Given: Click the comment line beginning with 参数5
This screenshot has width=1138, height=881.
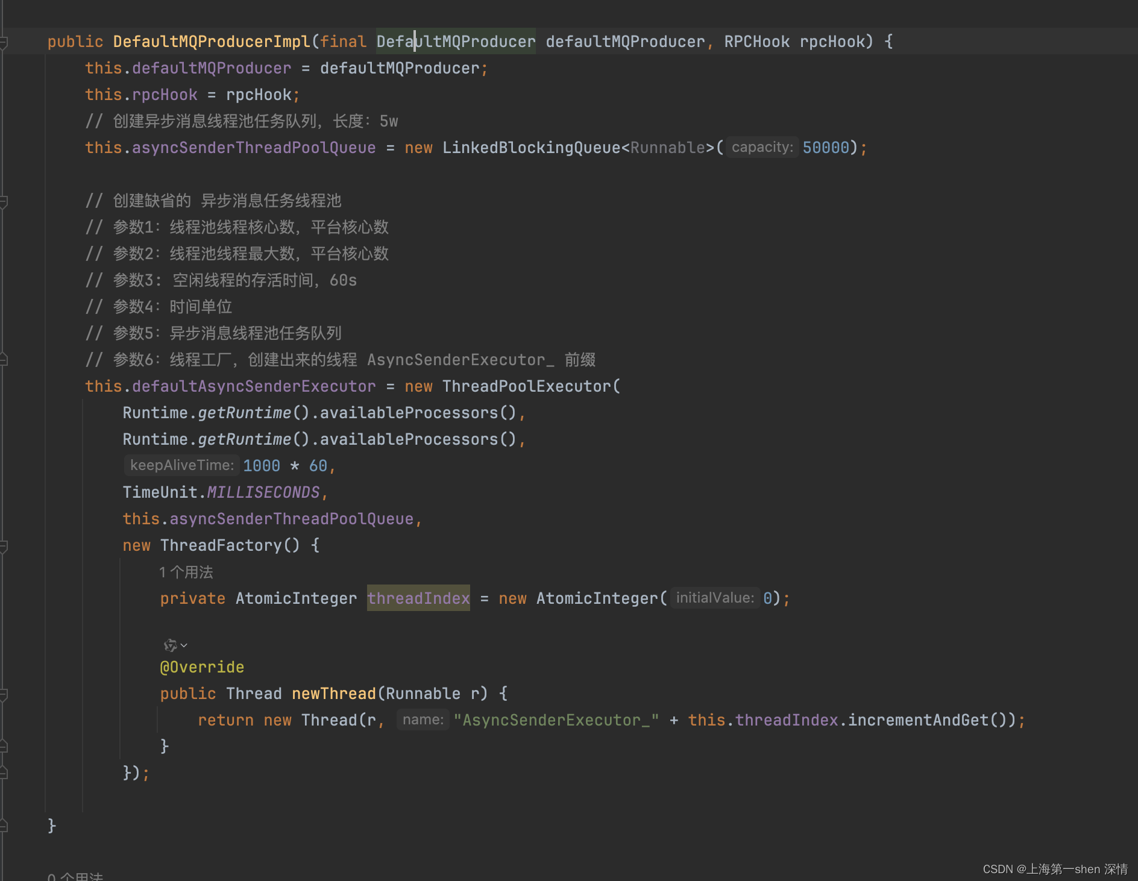Looking at the screenshot, I should [x=213, y=333].
